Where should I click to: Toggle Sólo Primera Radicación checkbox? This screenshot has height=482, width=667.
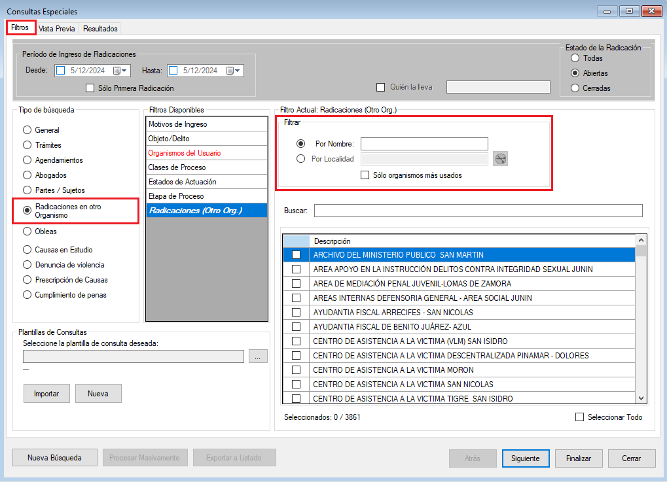pos(90,88)
